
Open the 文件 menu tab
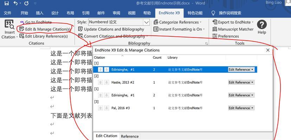(8, 13)
